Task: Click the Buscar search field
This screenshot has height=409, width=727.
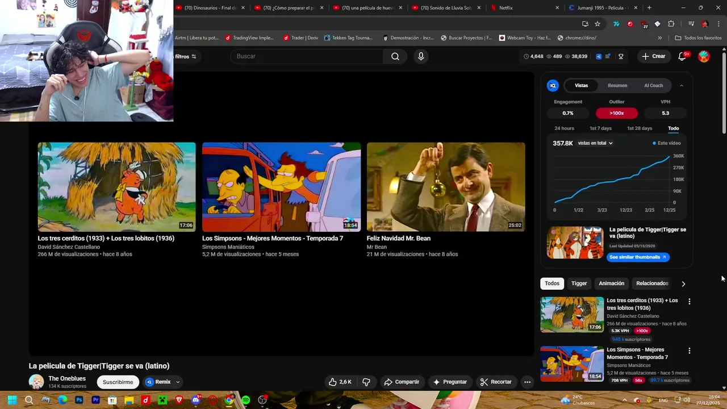Action: (307, 56)
